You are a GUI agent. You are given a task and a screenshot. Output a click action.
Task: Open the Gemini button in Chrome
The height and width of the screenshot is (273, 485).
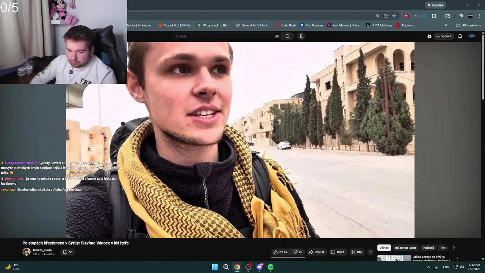coord(435,5)
